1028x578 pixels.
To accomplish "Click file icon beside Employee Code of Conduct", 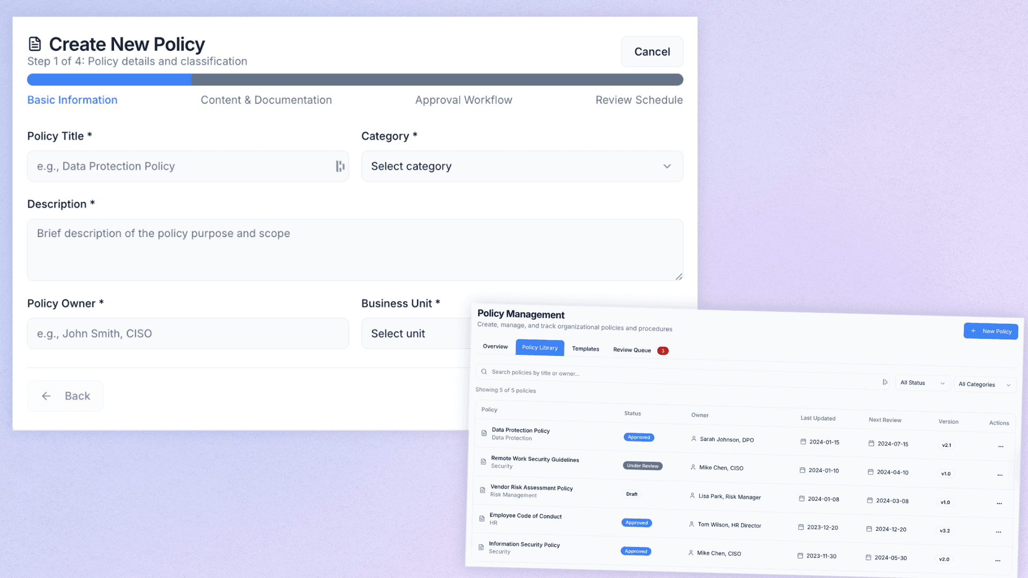I will (482, 519).
